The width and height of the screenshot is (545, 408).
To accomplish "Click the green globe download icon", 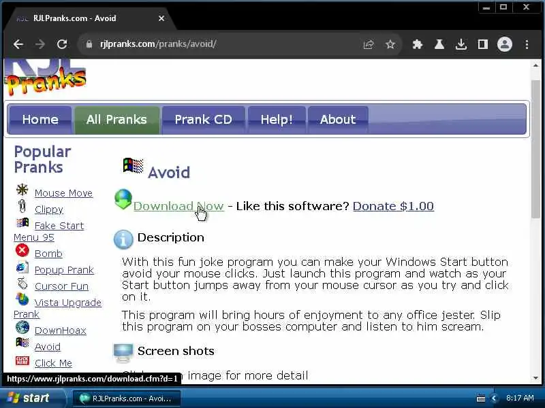I will tap(123, 199).
